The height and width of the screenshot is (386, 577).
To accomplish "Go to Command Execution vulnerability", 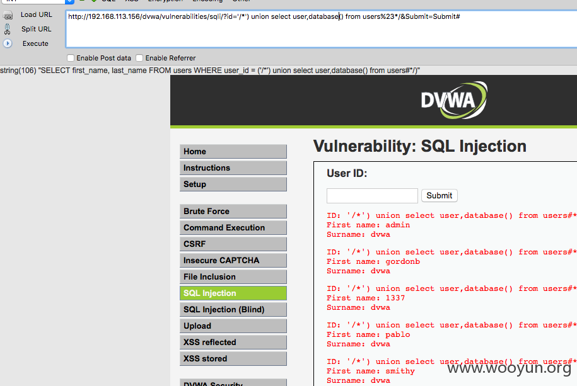I will click(x=233, y=227).
